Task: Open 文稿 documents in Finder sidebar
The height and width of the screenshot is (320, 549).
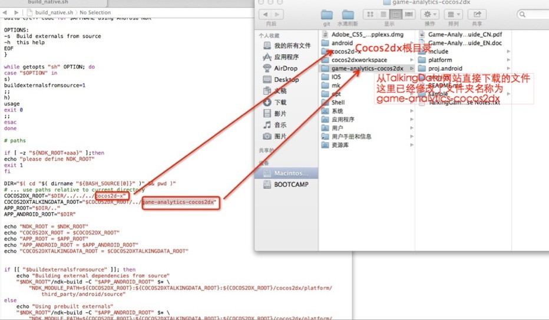Action: pos(275,91)
